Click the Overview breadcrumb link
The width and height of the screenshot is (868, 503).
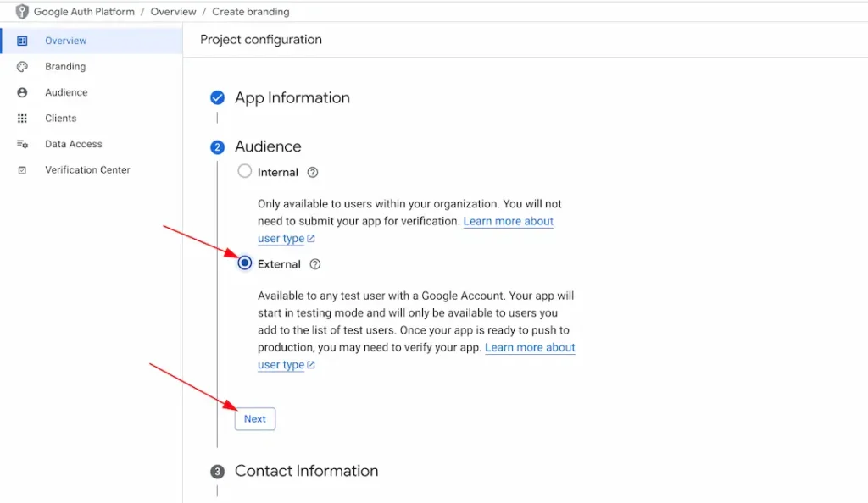[x=173, y=12]
